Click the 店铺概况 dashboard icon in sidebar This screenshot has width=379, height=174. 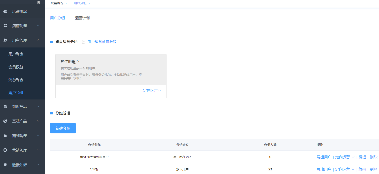5,12
